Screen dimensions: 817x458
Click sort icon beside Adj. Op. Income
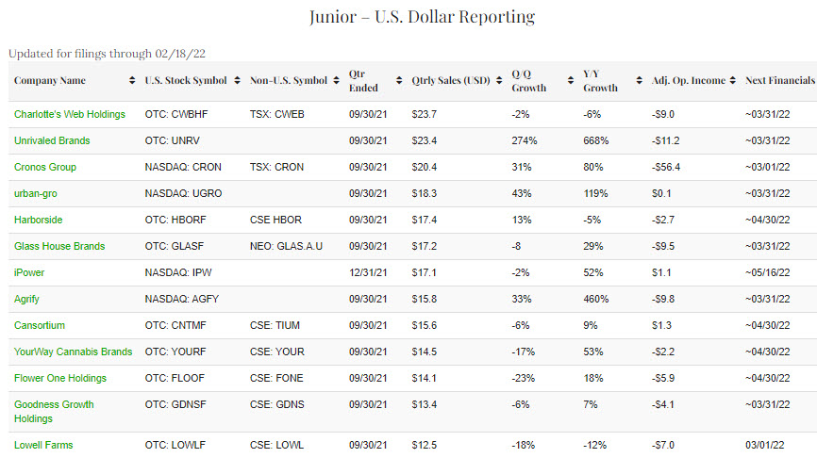pyautogui.click(x=732, y=81)
